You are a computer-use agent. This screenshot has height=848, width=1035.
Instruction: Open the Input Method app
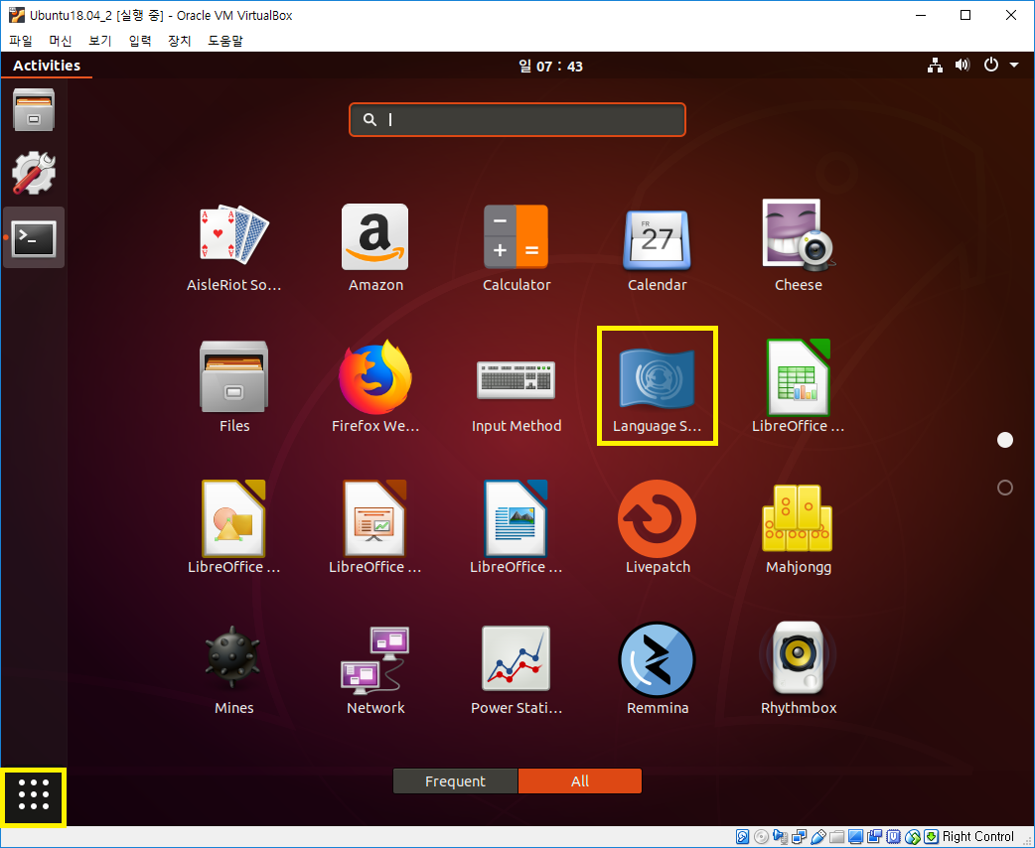click(517, 396)
